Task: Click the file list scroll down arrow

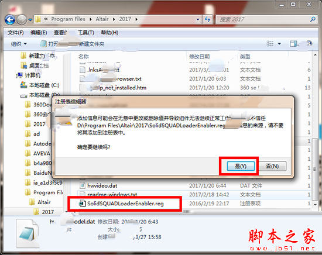Action: [315, 204]
